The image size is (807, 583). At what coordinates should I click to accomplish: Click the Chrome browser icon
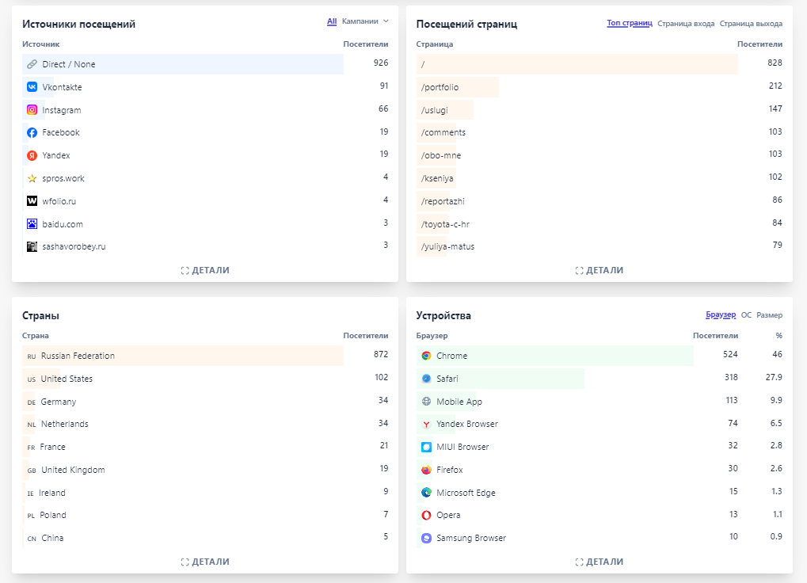pos(426,356)
